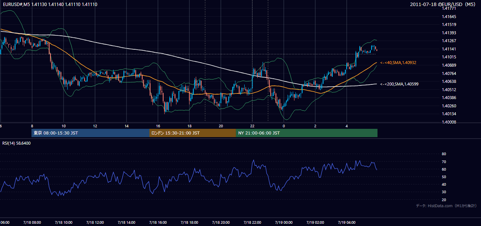This screenshot has width=481, height=226.
Task: Click RSI scale value 60
Action: (444, 169)
